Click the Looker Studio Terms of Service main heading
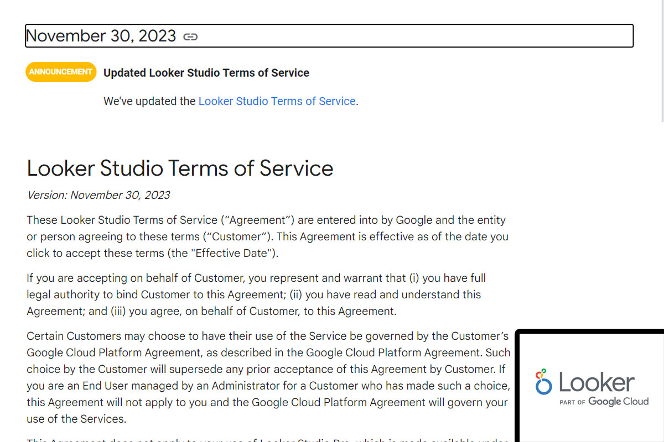 (180, 169)
